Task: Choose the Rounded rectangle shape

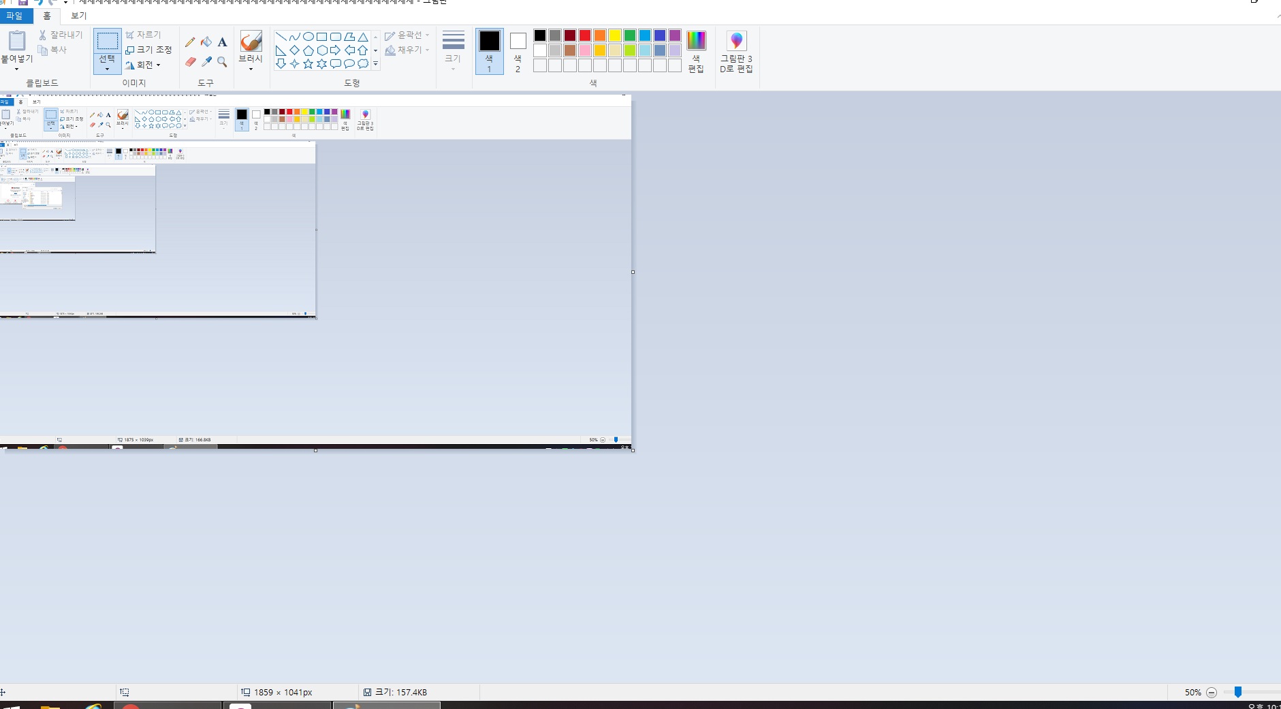Action: pos(335,37)
